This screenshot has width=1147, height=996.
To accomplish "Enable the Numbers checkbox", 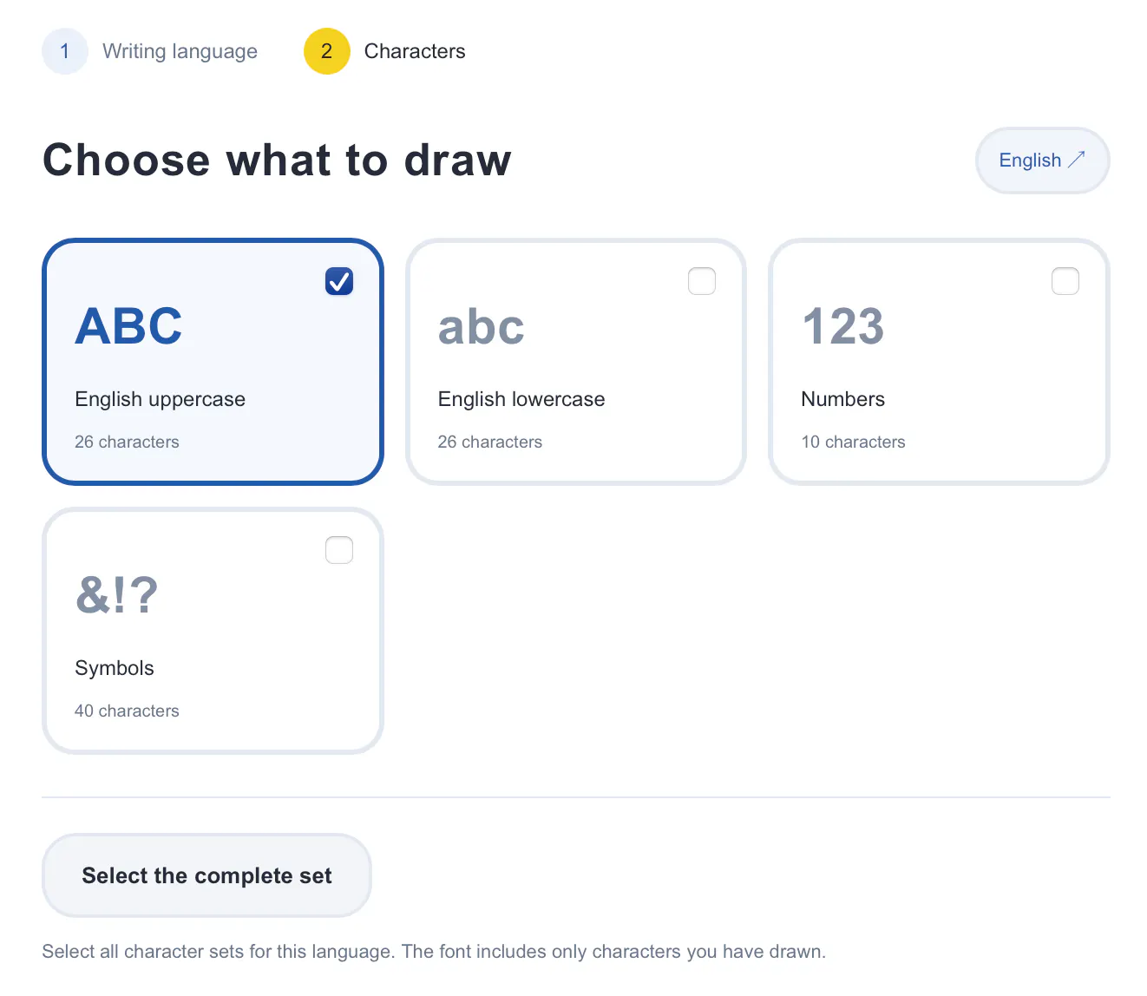I will (1065, 281).
